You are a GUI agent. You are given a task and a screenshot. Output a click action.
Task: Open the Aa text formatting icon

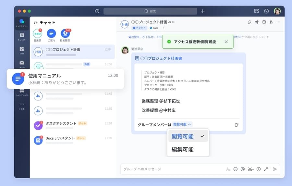[228, 169]
